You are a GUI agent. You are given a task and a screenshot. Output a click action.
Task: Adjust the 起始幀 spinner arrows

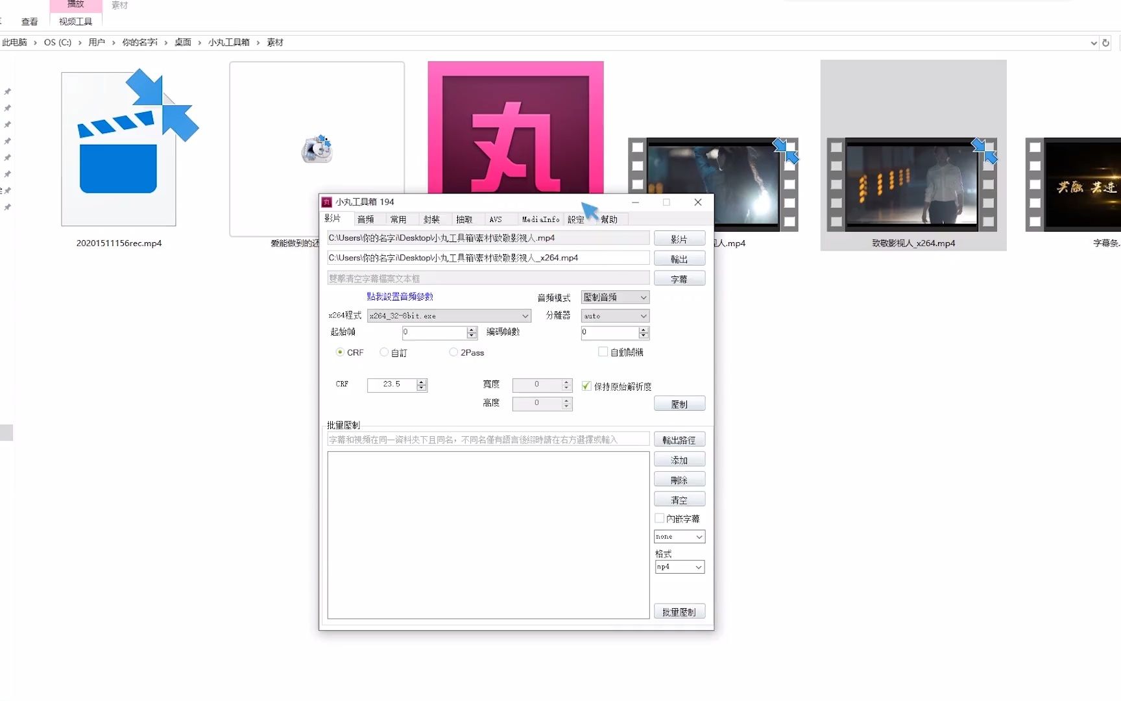(x=472, y=332)
